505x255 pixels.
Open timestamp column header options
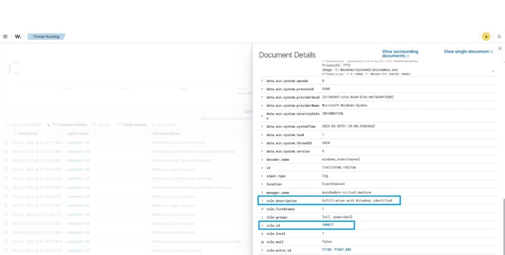coord(62,134)
